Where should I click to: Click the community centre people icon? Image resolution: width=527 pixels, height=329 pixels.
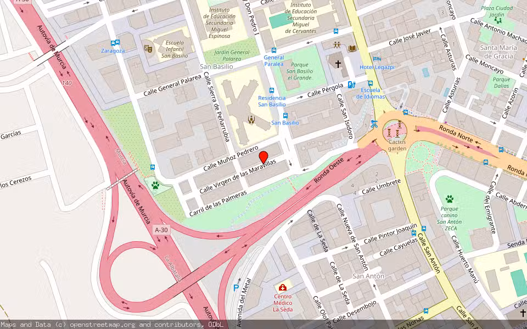tap(337, 44)
